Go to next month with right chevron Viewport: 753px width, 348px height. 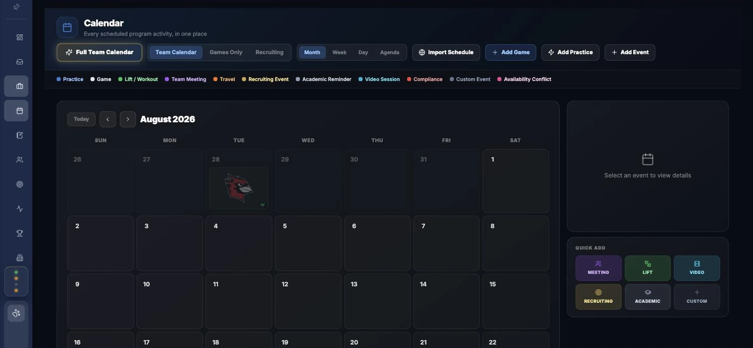128,119
